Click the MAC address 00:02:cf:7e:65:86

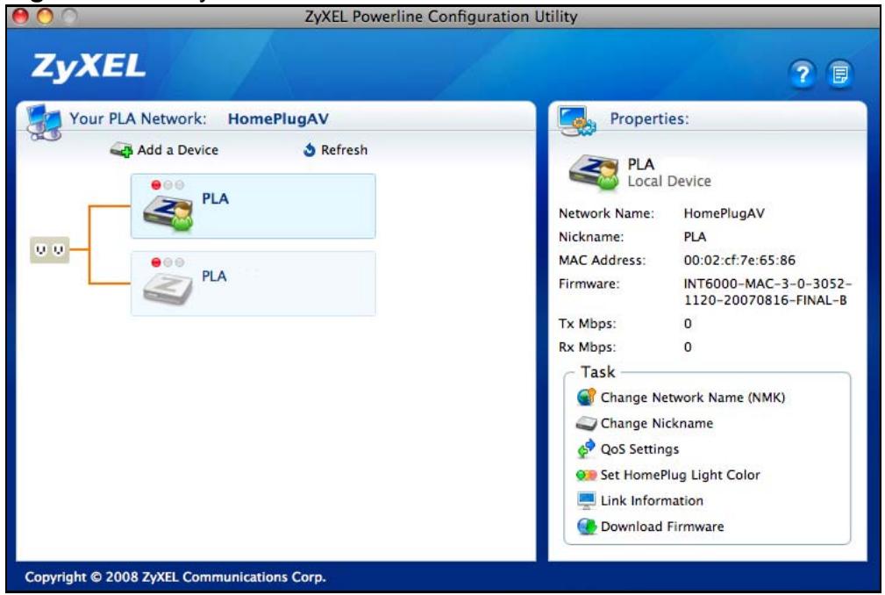(739, 261)
